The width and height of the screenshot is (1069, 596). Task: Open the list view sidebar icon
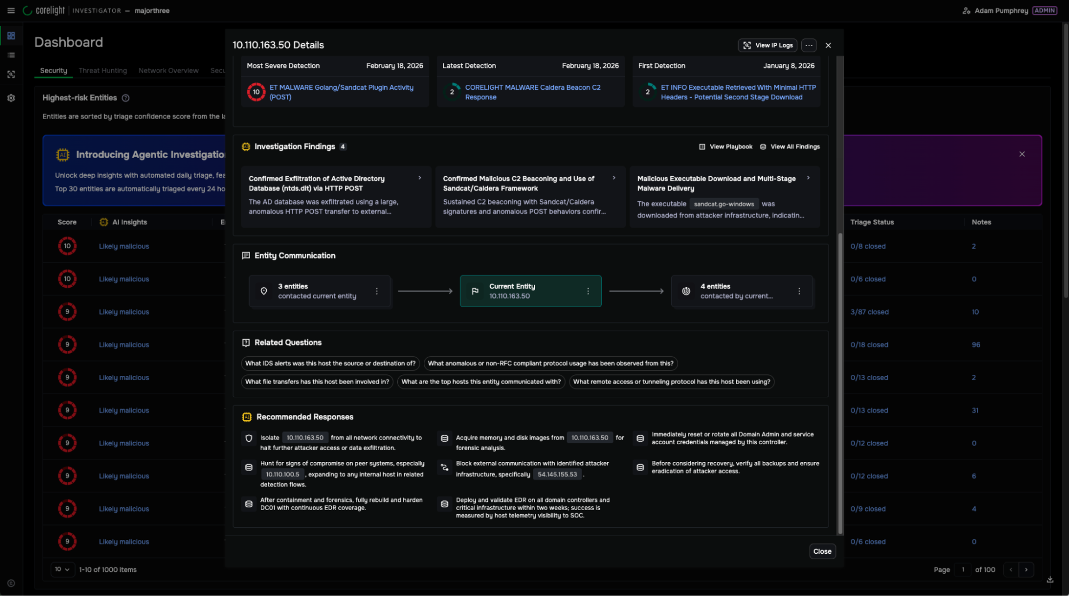(11, 55)
